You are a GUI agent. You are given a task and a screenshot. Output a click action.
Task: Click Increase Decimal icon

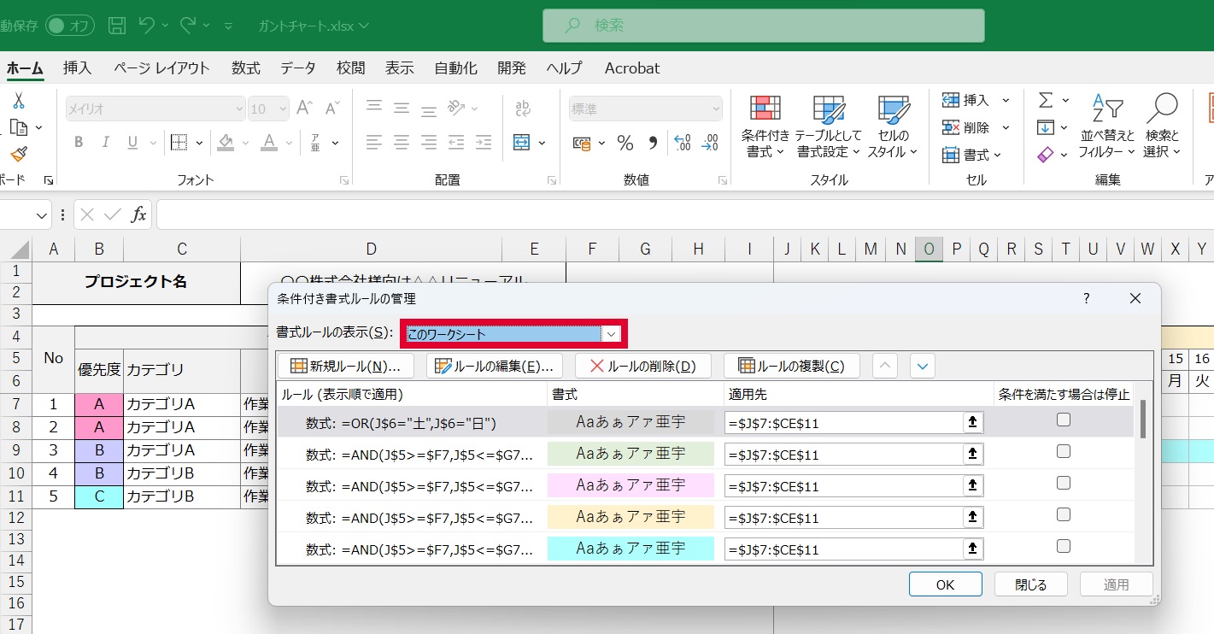(683, 142)
